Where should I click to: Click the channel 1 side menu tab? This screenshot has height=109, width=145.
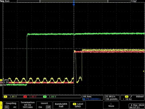pos(1,105)
